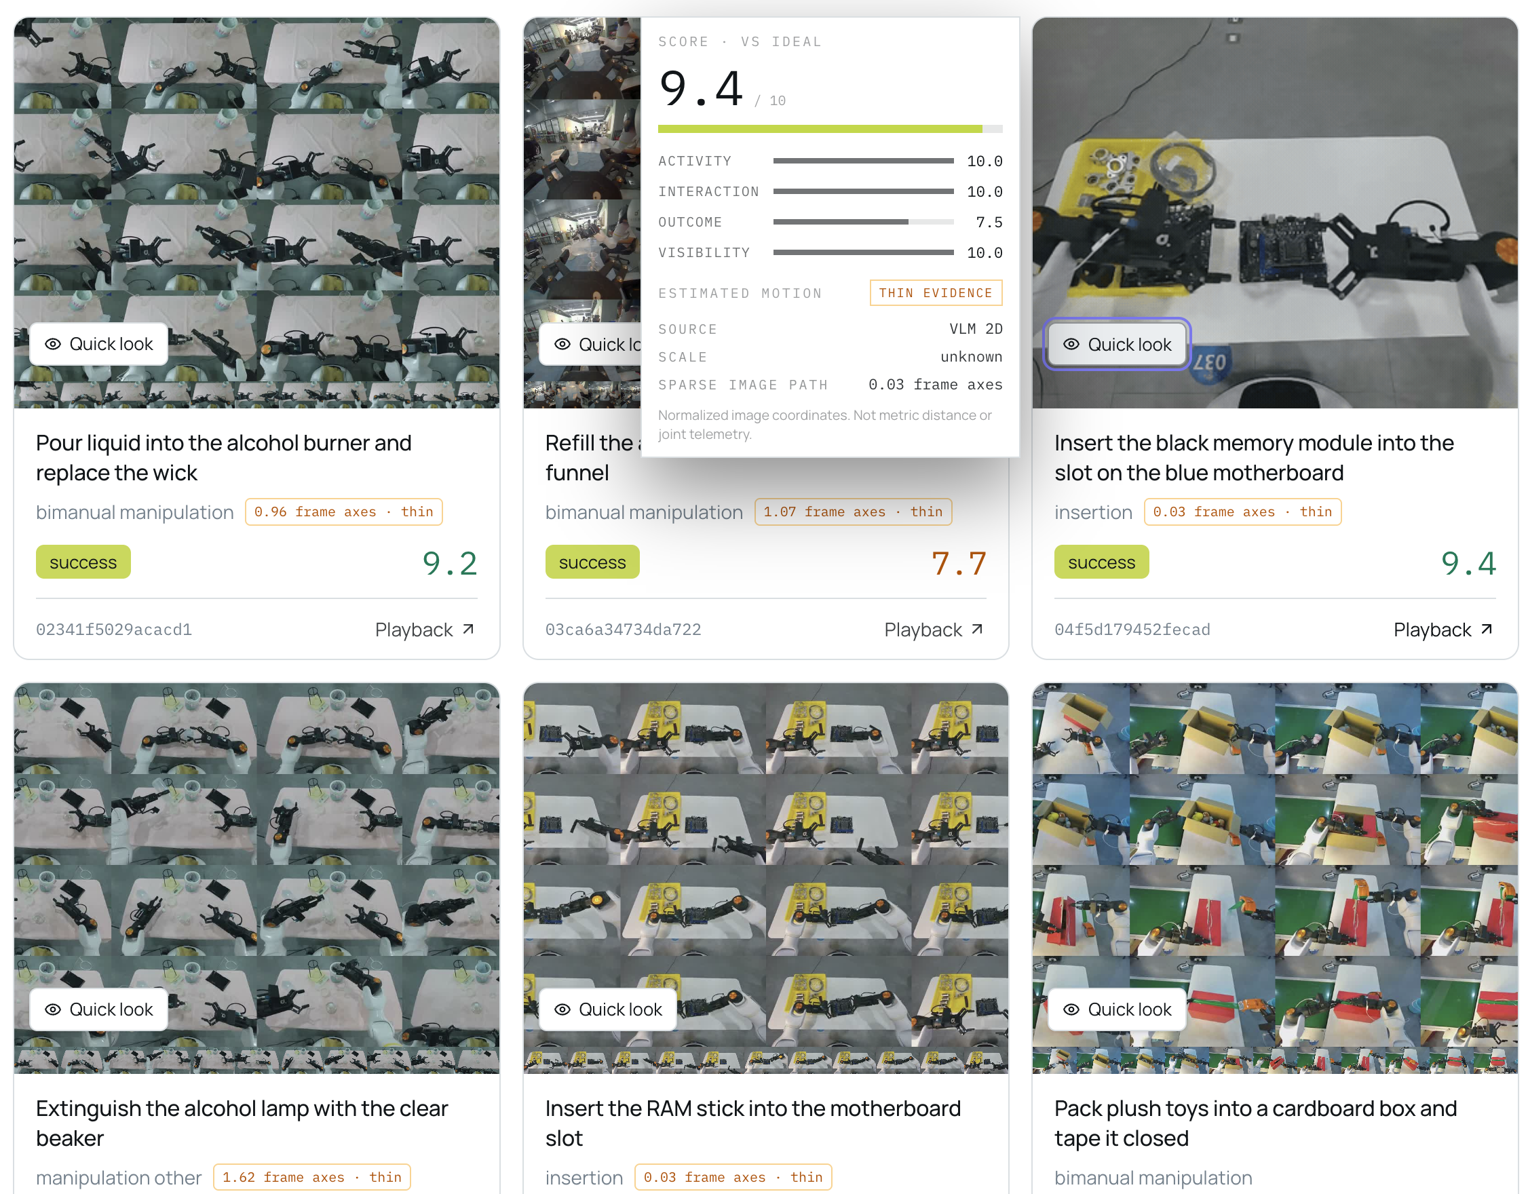Click the '0.96 frame axes · thin' badge
Screen dimensions: 1528x1194
click(343, 512)
